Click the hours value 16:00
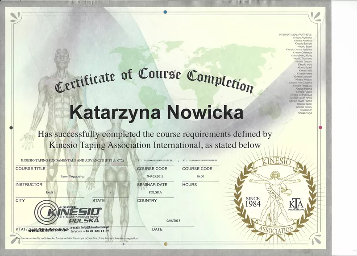 199,176
